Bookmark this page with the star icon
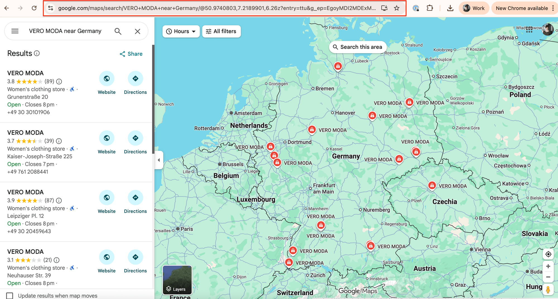 (x=396, y=8)
